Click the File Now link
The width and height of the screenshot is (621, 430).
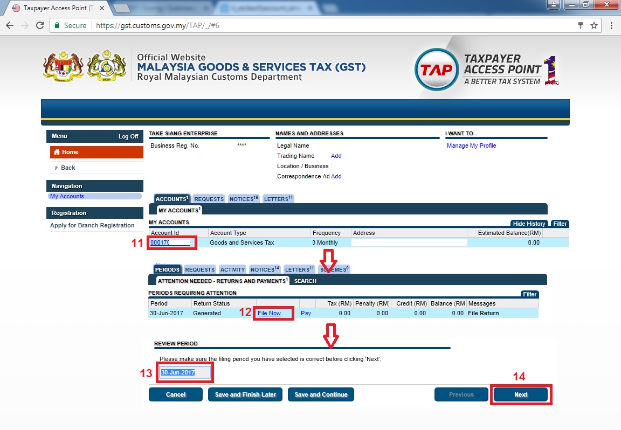tap(269, 313)
